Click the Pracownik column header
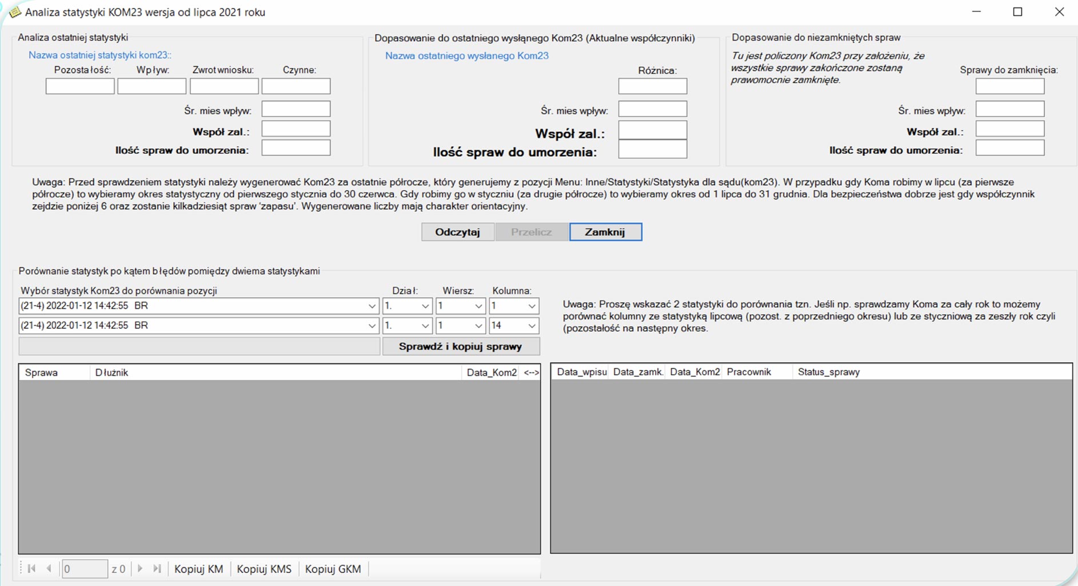The image size is (1078, 586). click(x=757, y=372)
